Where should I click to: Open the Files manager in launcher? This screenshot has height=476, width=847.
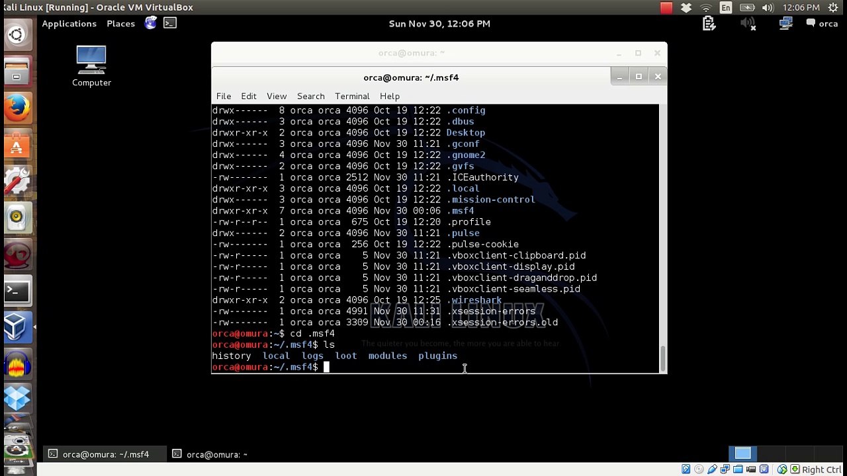[17, 72]
